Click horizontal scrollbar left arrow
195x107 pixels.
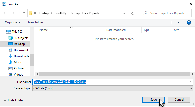click(x=37, y=74)
